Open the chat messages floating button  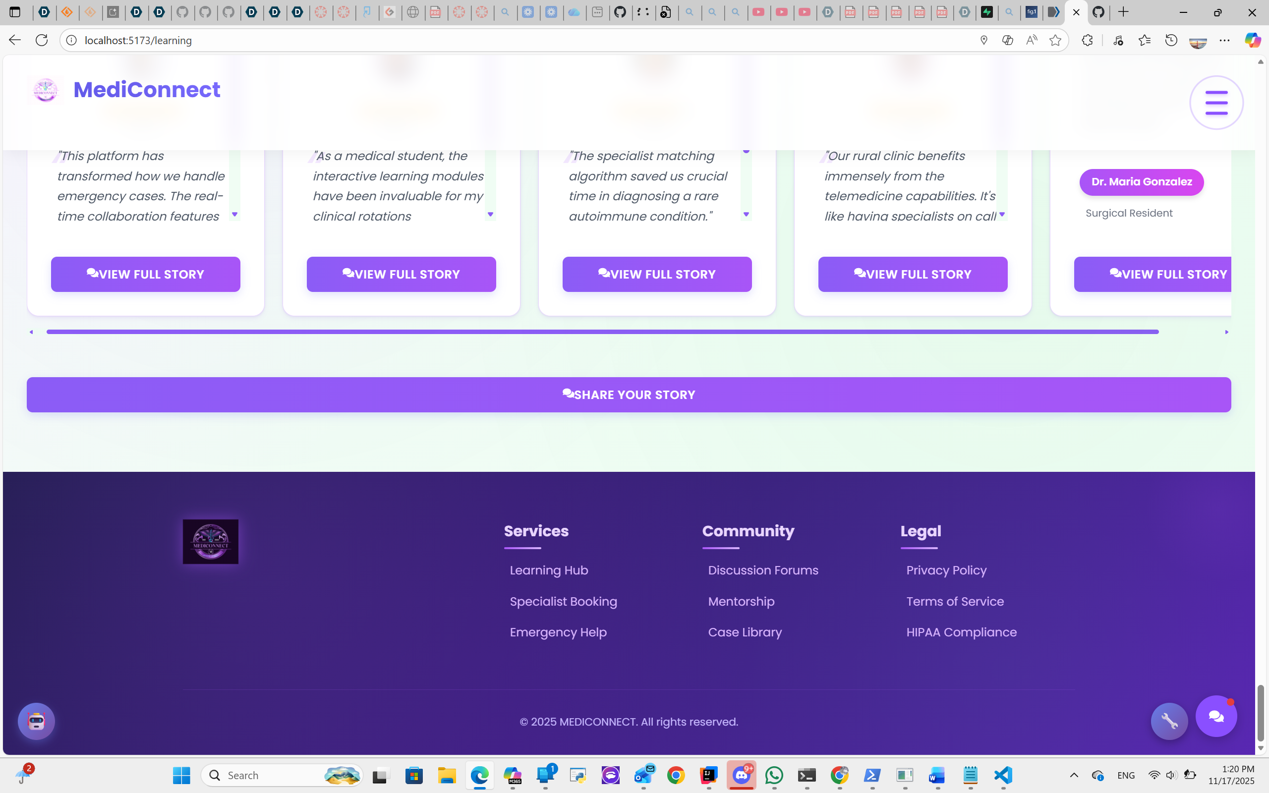coord(1216,716)
